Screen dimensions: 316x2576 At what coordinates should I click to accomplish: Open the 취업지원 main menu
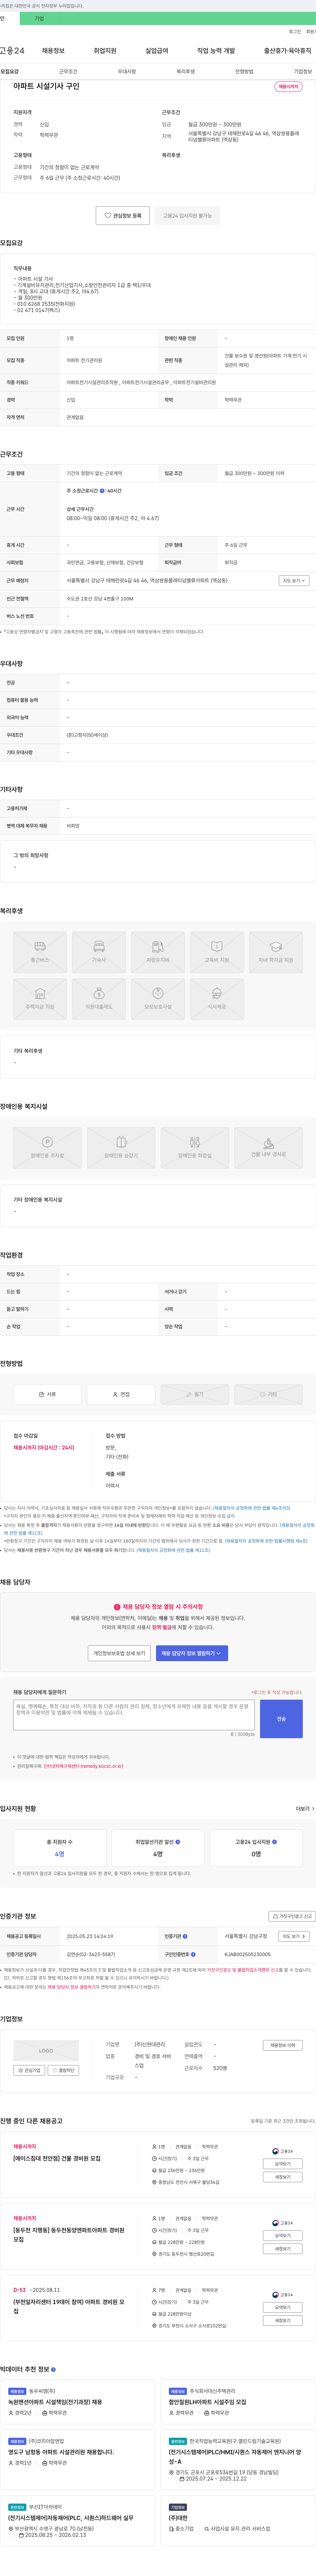(x=105, y=51)
